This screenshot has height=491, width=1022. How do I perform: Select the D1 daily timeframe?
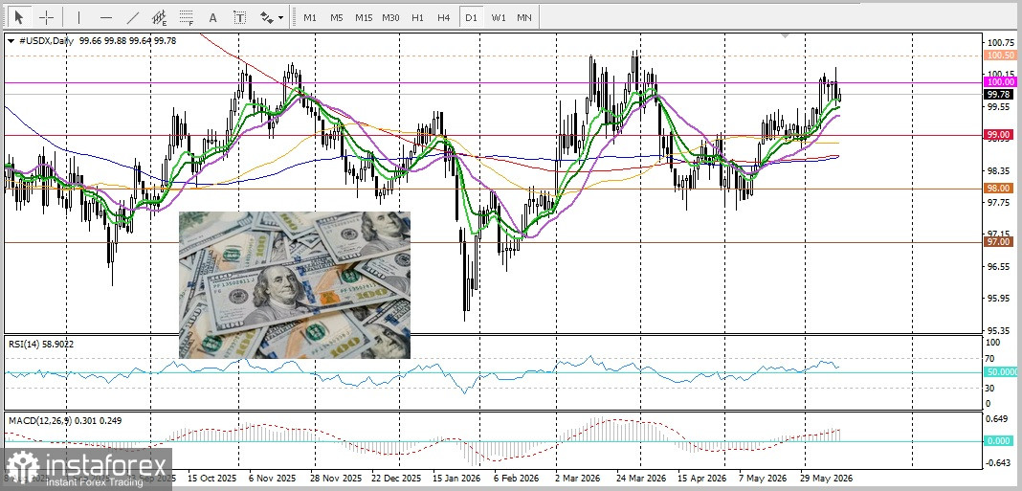pos(471,17)
